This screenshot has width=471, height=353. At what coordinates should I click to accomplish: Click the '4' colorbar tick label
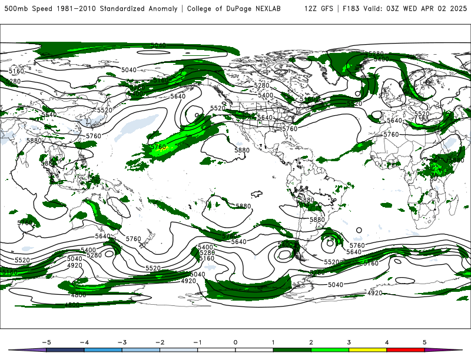click(387, 342)
